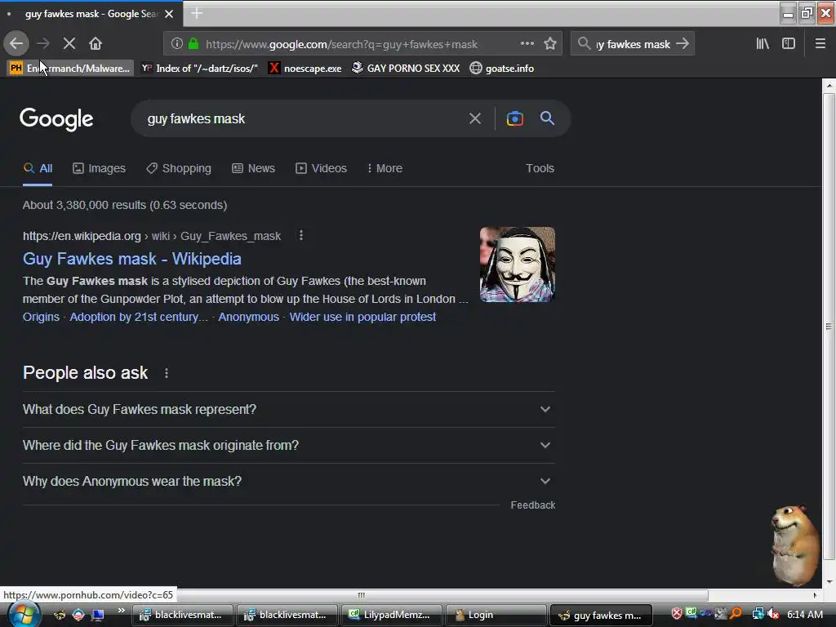The image size is (836, 627).
Task: Run the Google search with the magnifier icon
Action: (x=547, y=118)
